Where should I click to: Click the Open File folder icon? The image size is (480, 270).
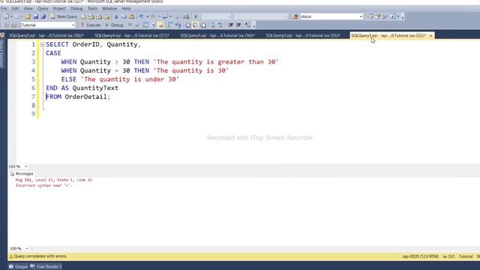pos(28,16)
